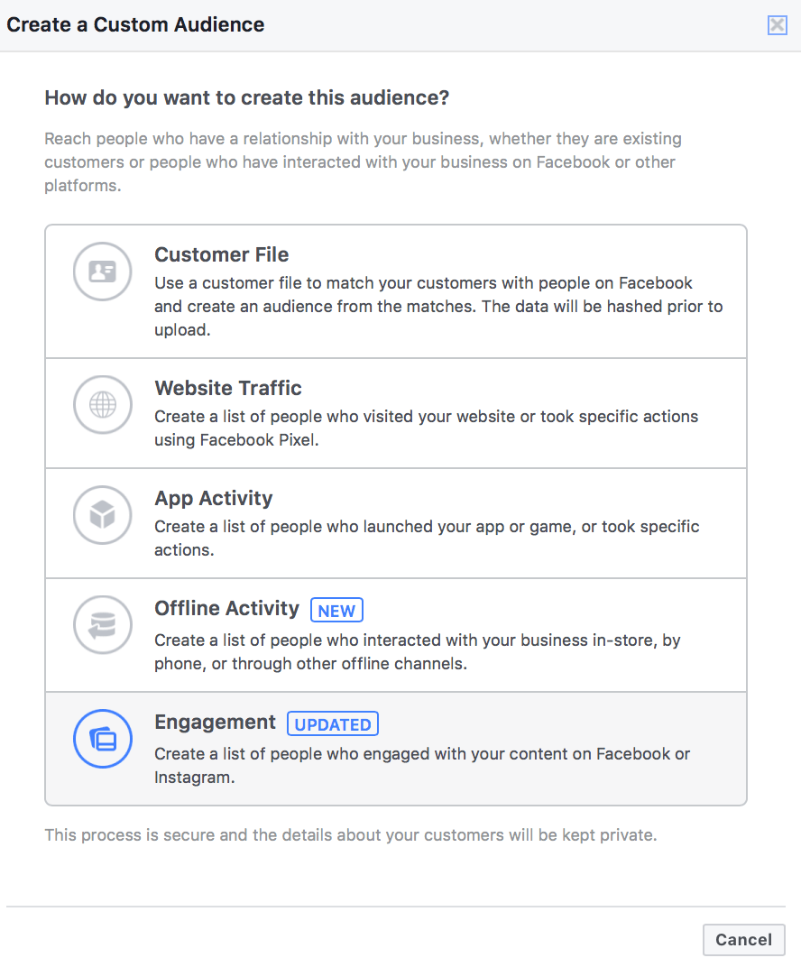Click the description mentioning Facebook or Instagram content
The image size is (801, 967).
tap(422, 765)
